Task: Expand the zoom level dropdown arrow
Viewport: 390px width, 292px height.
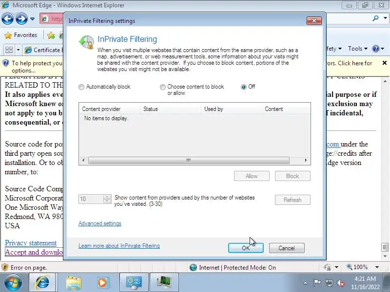Action: pos(377,267)
